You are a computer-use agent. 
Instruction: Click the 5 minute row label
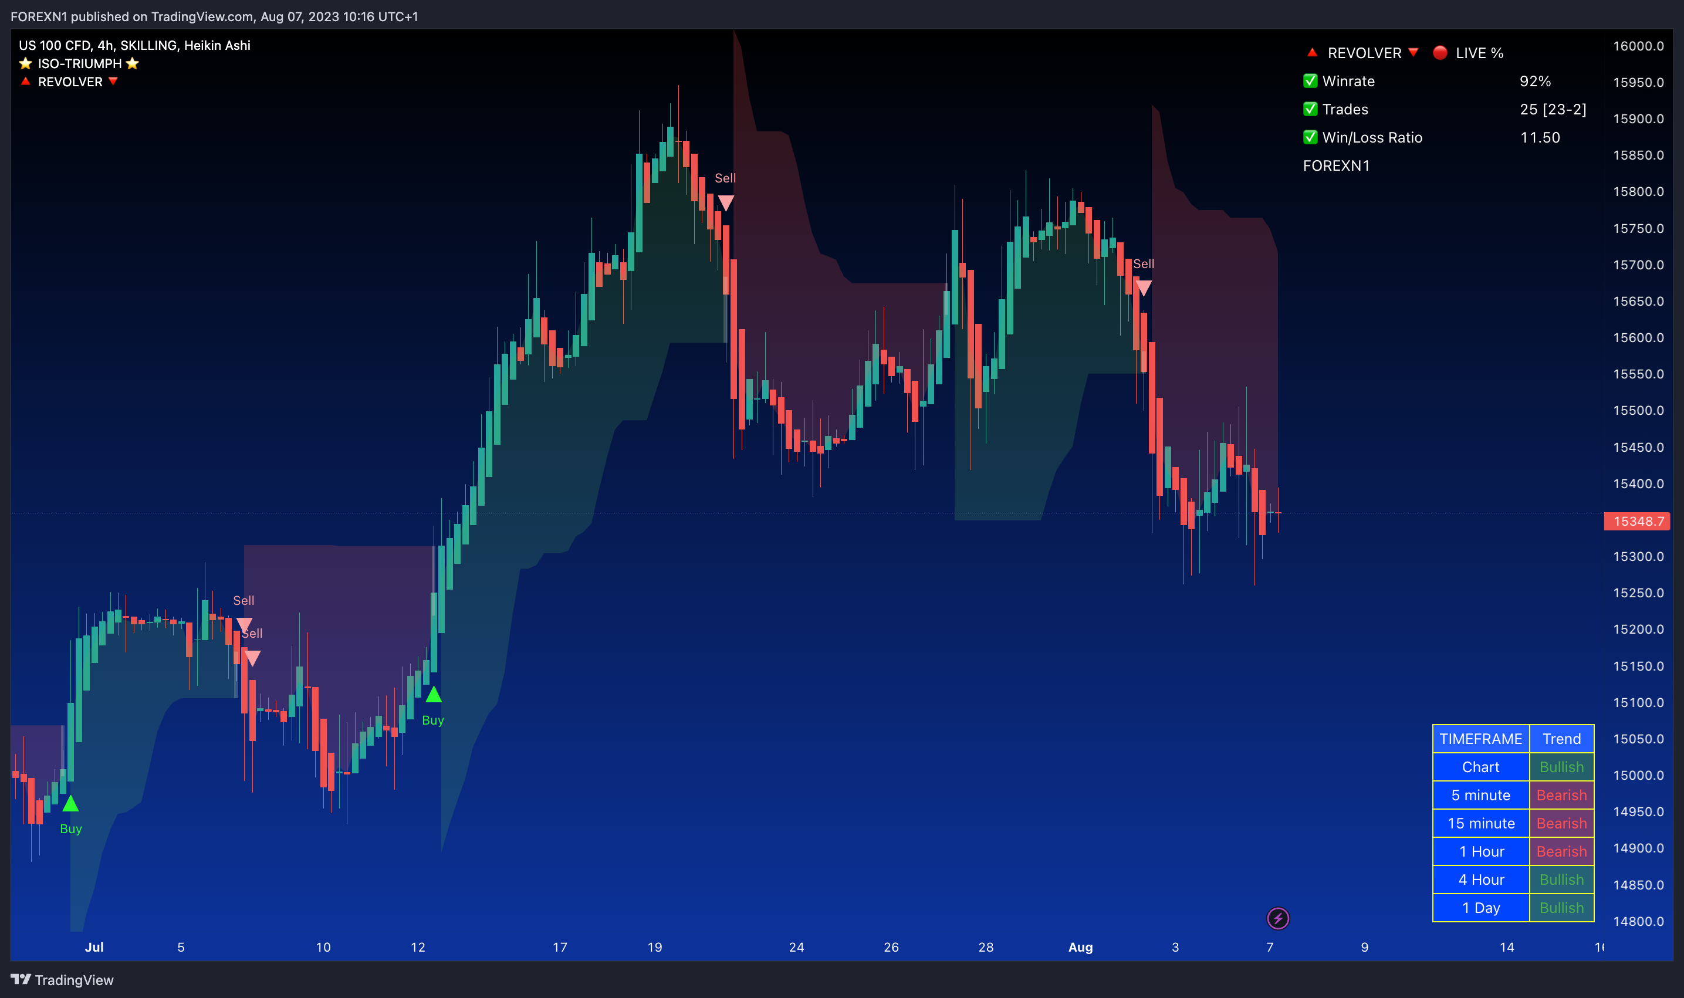pyautogui.click(x=1481, y=795)
